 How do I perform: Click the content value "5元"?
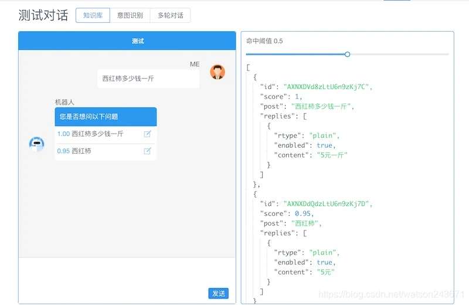point(325,272)
